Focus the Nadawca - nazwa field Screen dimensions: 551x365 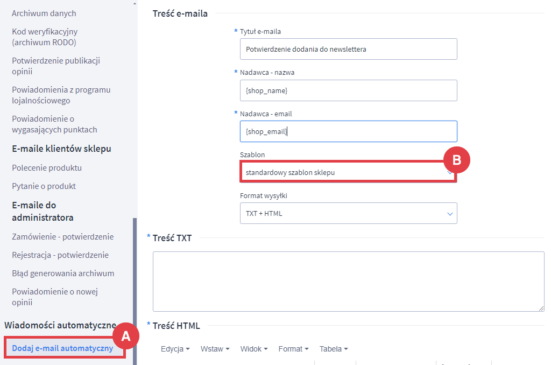(348, 90)
